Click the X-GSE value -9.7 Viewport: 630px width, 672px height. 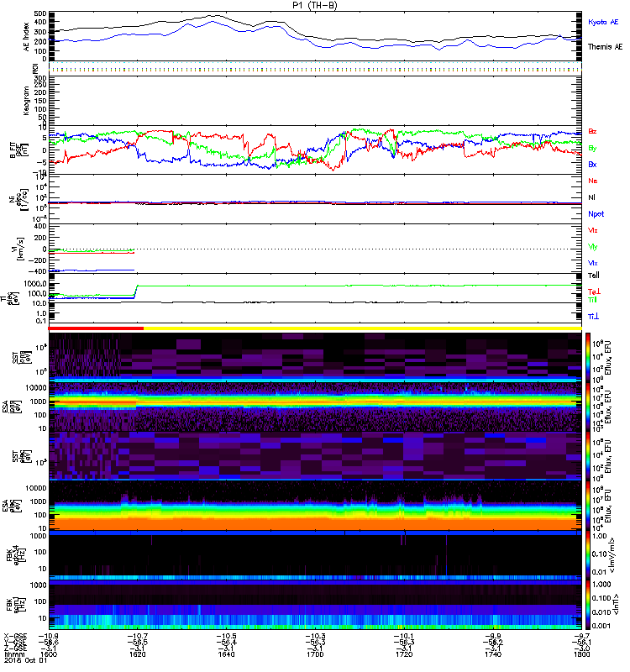click(x=582, y=636)
